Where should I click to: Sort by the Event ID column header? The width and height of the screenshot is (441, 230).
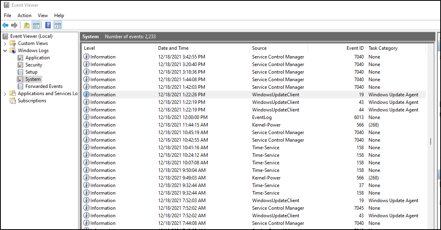click(x=337, y=48)
